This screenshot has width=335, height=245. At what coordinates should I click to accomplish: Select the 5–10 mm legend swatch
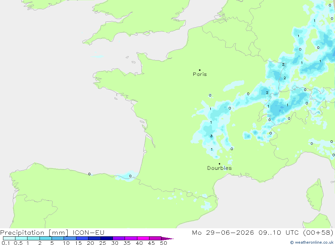pyautogui.click(x=58, y=238)
